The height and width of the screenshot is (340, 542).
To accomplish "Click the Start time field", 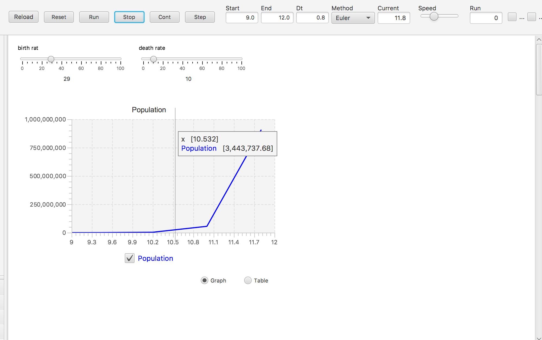I will [x=242, y=18].
